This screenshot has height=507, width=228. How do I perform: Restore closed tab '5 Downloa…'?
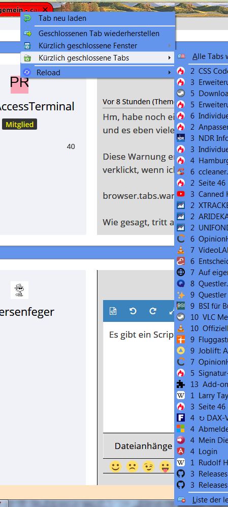point(203,94)
